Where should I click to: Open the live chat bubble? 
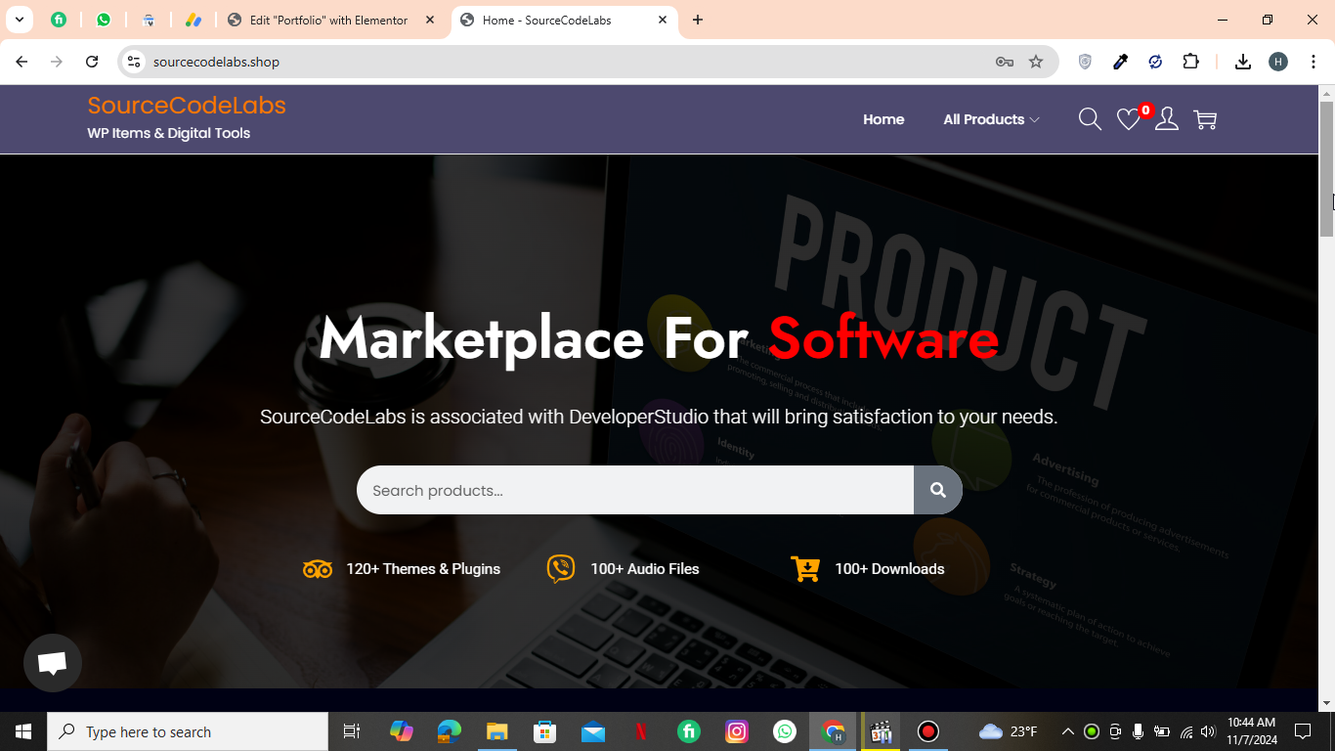[53, 663]
